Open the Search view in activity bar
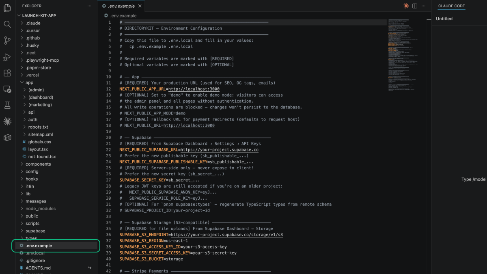 pos(7,24)
